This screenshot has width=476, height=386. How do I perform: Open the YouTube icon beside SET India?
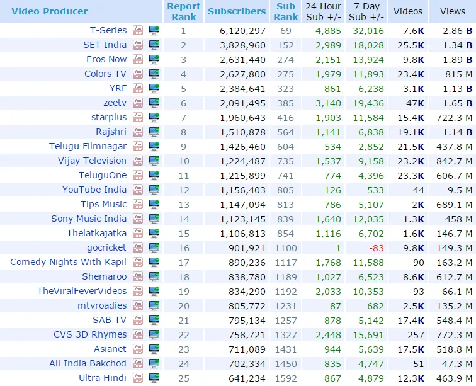(138, 45)
